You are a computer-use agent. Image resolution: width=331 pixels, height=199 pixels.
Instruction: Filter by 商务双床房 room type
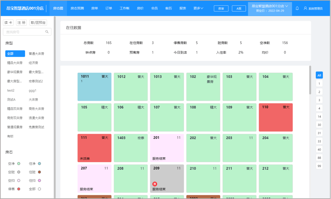(15, 118)
